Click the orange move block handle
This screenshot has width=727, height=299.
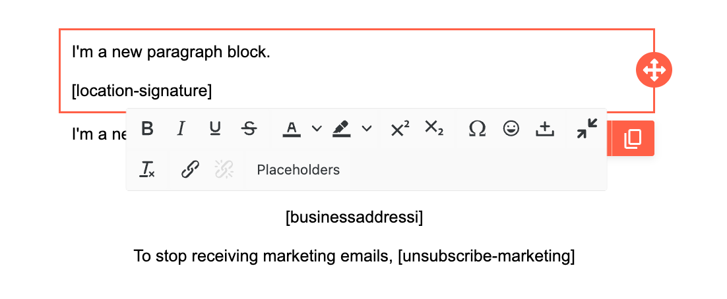[654, 69]
